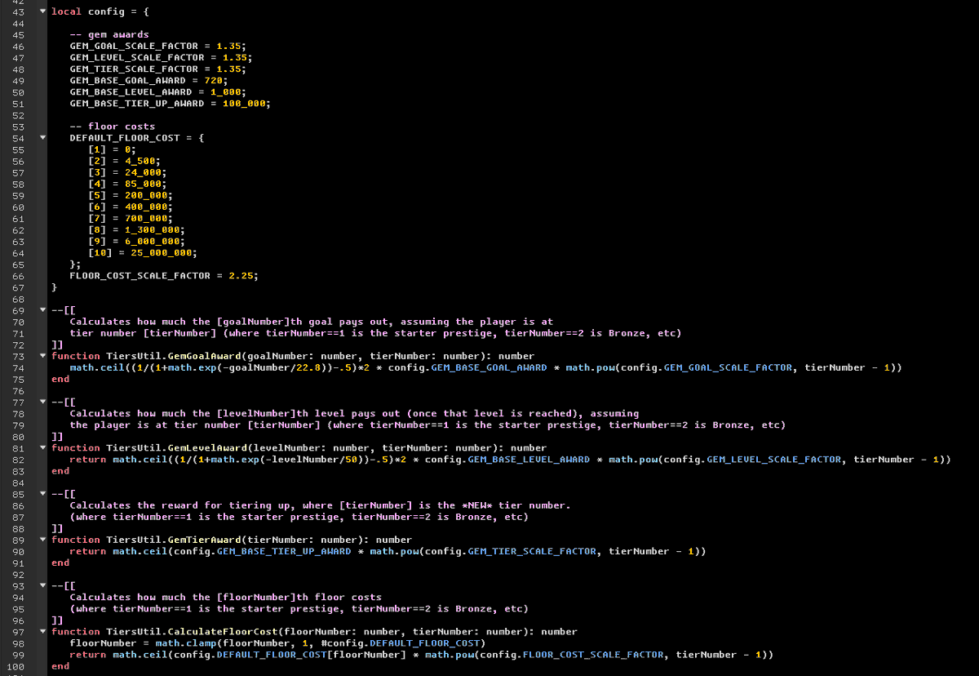Click the floor cost value '25_000_000'
Image resolution: width=979 pixels, height=676 pixels.
(x=162, y=252)
